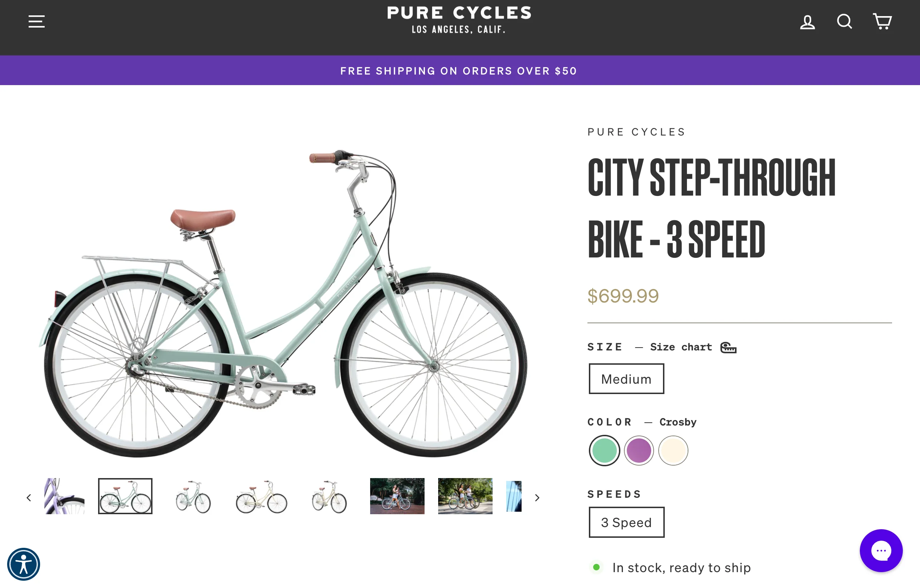Open the accessibility options icon
The width and height of the screenshot is (920, 585).
click(x=24, y=564)
